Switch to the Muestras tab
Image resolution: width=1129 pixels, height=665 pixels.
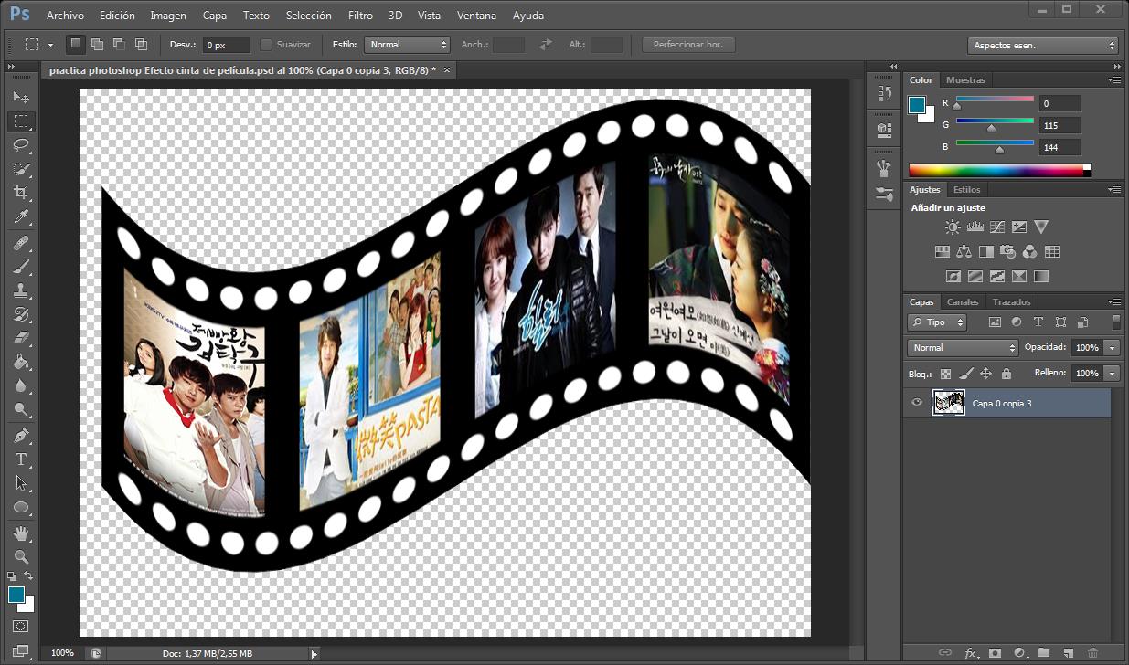965,80
